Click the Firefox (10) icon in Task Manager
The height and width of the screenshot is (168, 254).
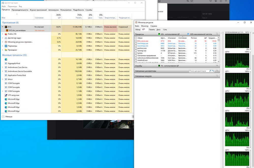tap(6, 34)
